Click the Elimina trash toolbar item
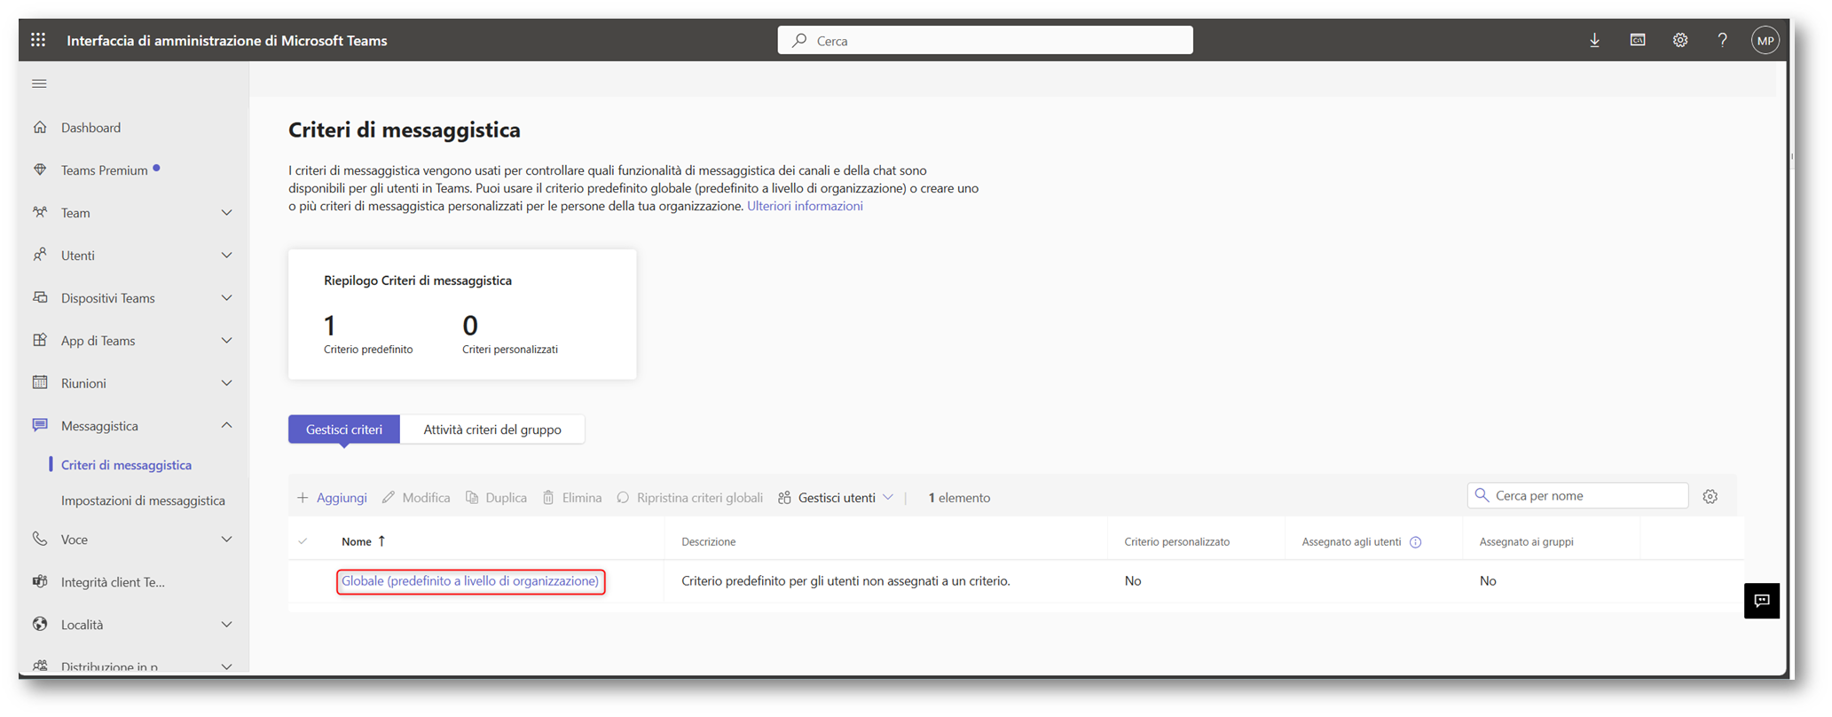This screenshot has height=717, width=1832. 572,498
